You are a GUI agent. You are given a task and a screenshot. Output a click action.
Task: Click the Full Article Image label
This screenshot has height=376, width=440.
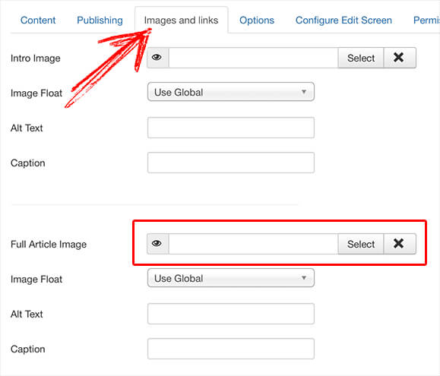tap(49, 245)
